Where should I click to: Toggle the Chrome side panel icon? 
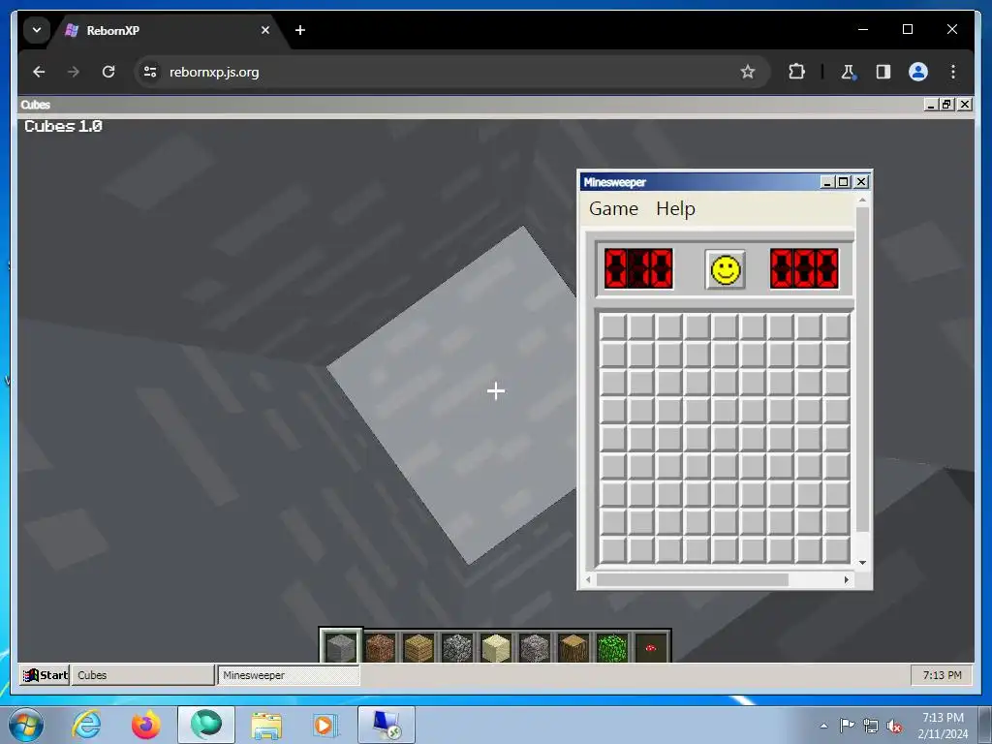(883, 72)
